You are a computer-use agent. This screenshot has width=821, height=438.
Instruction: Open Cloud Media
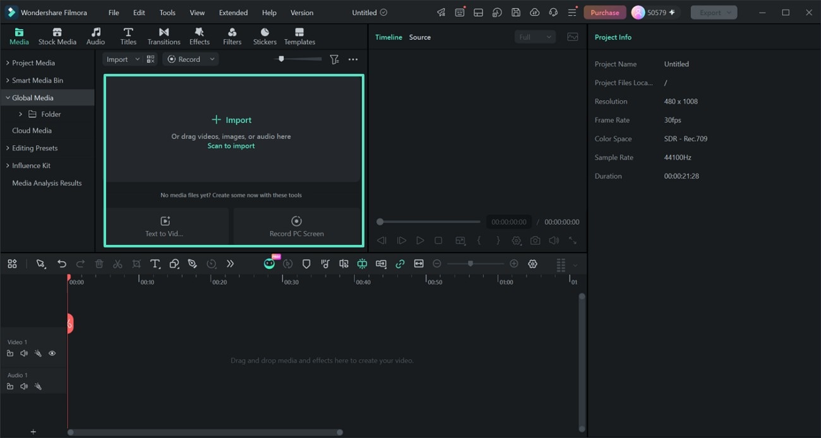[32, 131]
